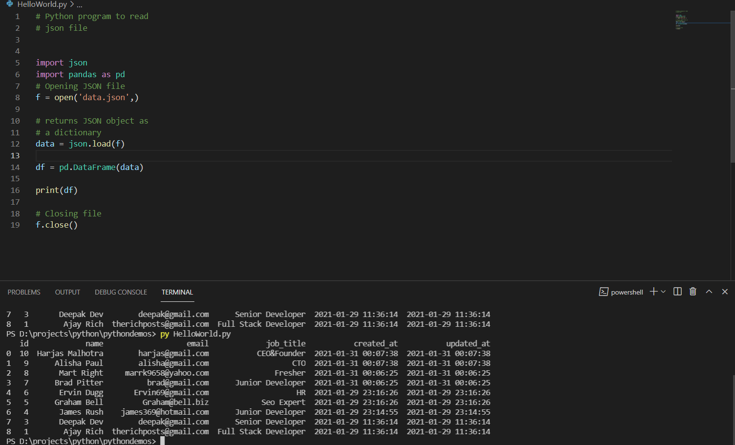Click the breadcrumb ellipsis after HelloWorld.py
The image size is (735, 445).
coord(79,4)
